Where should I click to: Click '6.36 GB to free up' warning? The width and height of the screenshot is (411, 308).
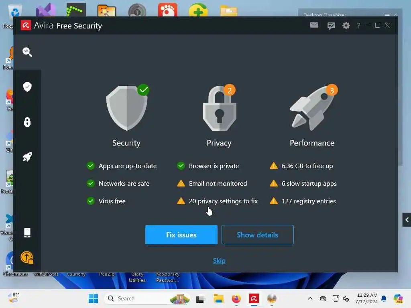pyautogui.click(x=301, y=166)
